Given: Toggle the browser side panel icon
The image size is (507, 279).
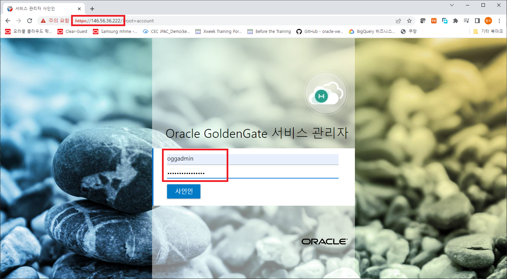Looking at the screenshot, I should (477, 21).
